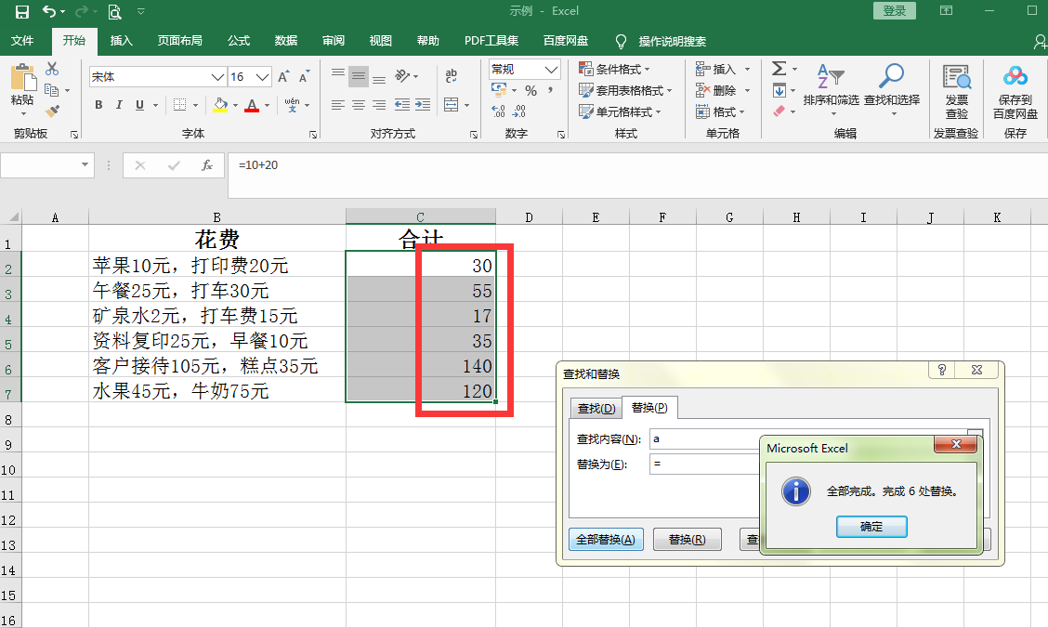Click the AutoSum sigma icon

click(779, 68)
